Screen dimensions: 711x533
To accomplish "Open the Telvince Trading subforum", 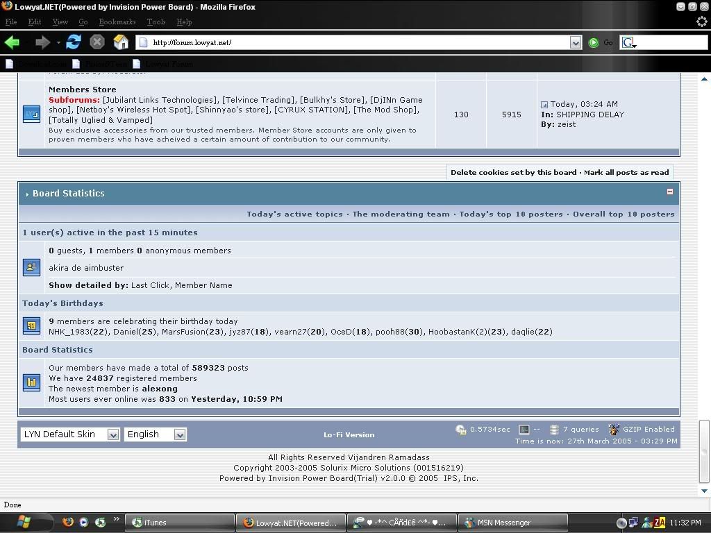I will click(x=258, y=100).
